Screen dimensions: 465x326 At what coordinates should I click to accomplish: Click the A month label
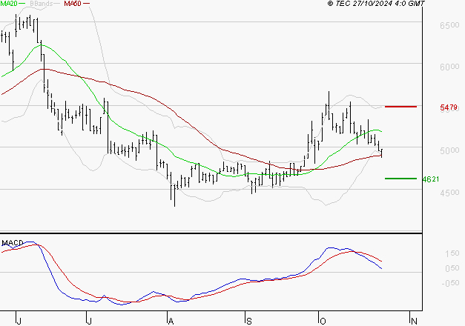171,321
